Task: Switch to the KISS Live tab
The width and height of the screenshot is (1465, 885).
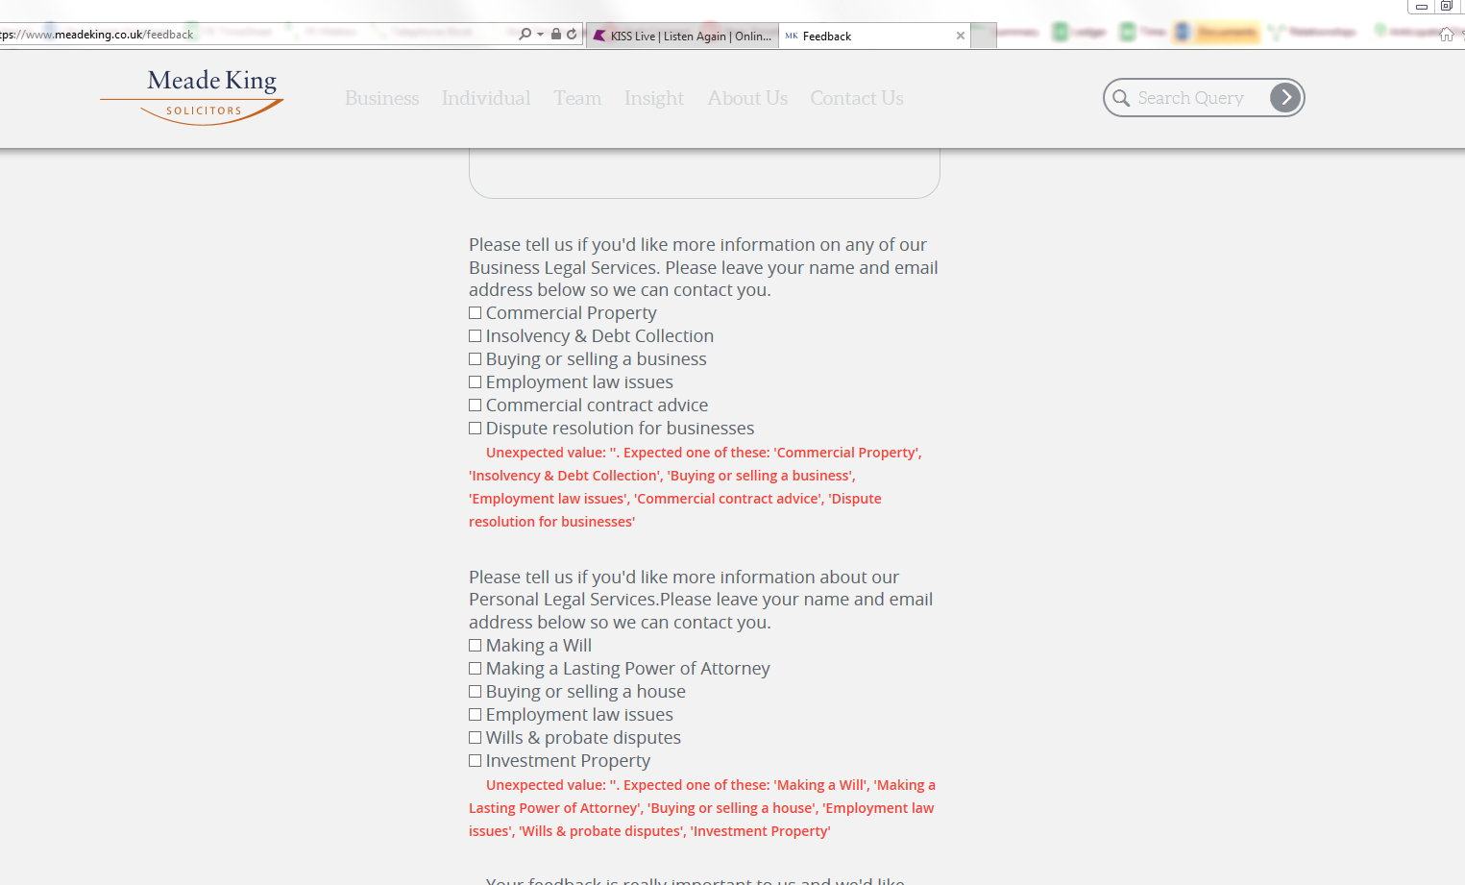Action: 682,35
